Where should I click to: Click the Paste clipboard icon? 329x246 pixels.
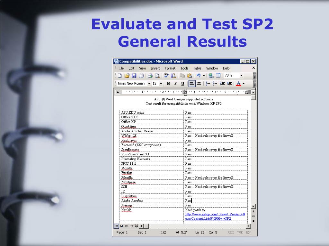pyautogui.click(x=190, y=76)
